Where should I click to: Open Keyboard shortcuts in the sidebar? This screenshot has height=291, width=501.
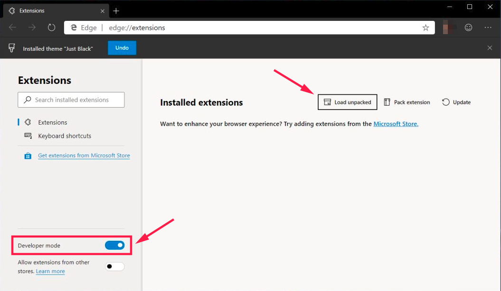[x=58, y=136]
